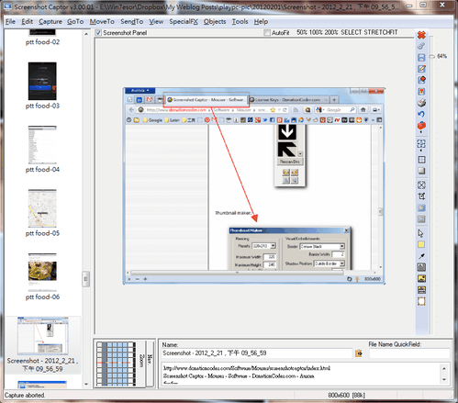Open the View menu
The image size is (458, 403).
(x=156, y=22)
